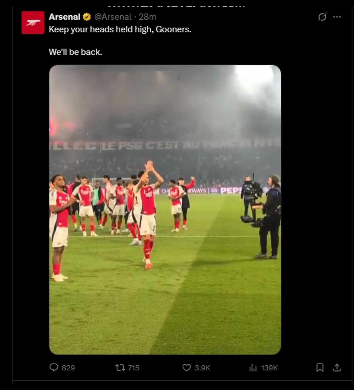Click the 3.9K likes count
Image resolution: width=354 pixels, height=390 pixels.
[202, 368]
